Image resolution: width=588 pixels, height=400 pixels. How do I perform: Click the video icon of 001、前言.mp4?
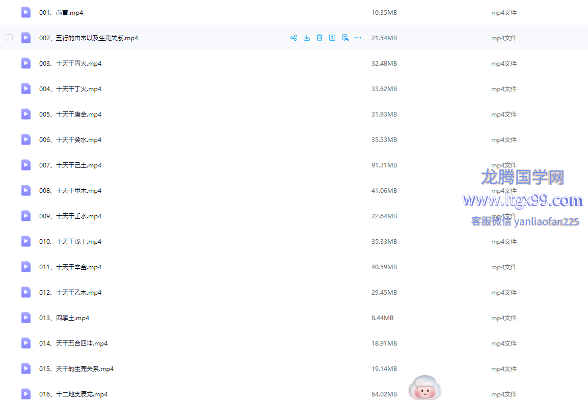[x=26, y=12]
